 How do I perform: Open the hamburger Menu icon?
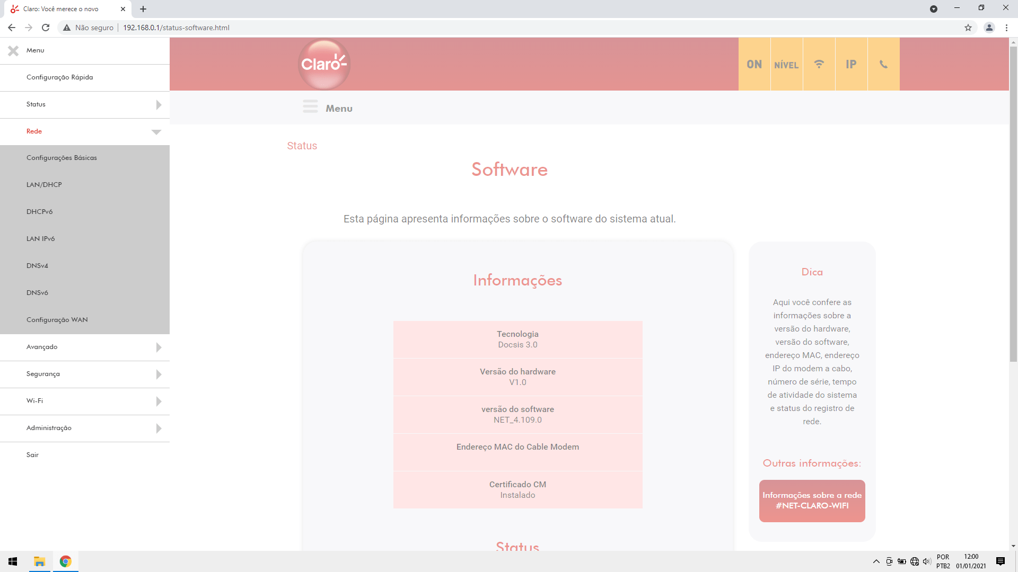click(x=310, y=107)
